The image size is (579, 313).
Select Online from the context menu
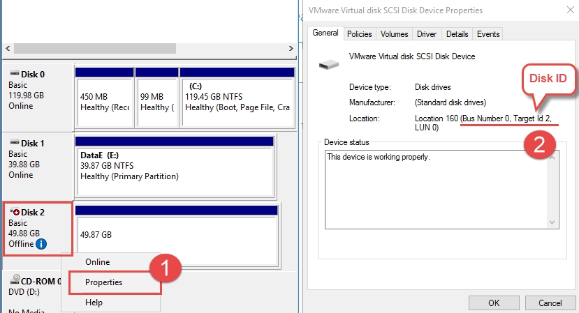(97, 261)
